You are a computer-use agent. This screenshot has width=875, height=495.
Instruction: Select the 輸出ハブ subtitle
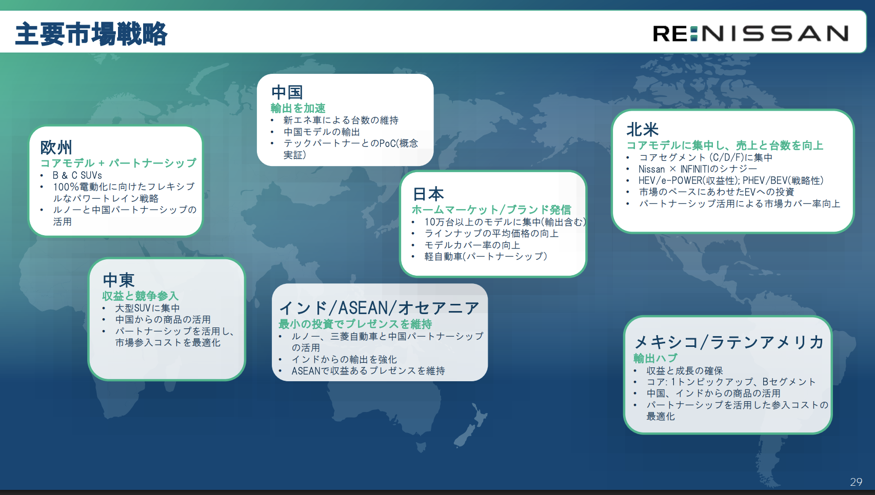(x=655, y=358)
